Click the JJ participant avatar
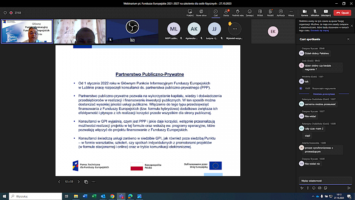Viewport: 355px width, 200px height. [x=214, y=29]
